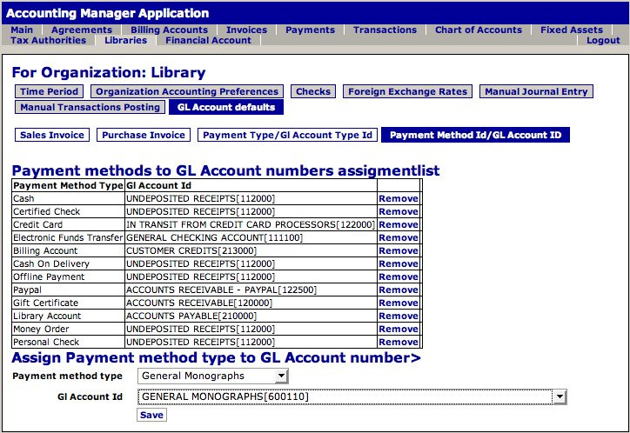Viewport: 630px width, 433px height.
Task: Switch to the Purchase Invoice sub-tab
Action: 144,135
